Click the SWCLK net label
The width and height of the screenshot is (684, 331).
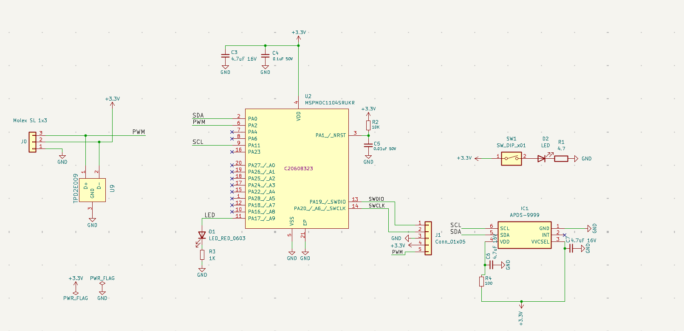point(377,206)
